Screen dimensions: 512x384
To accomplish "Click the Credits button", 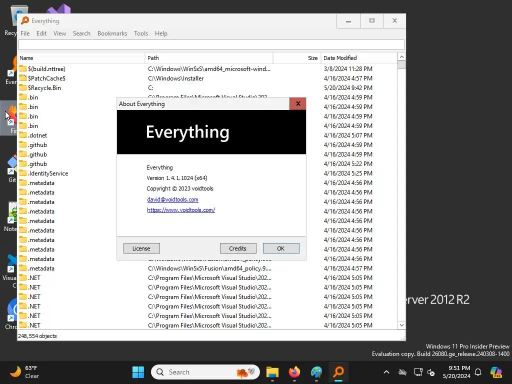I will [237, 248].
